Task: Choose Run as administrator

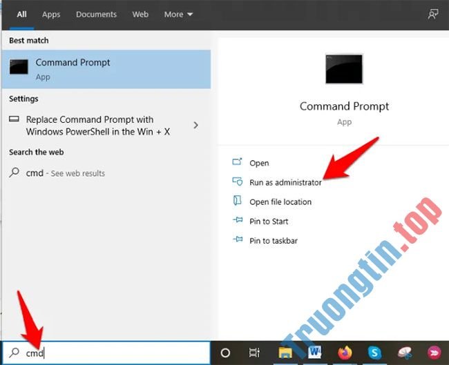Action: click(285, 182)
